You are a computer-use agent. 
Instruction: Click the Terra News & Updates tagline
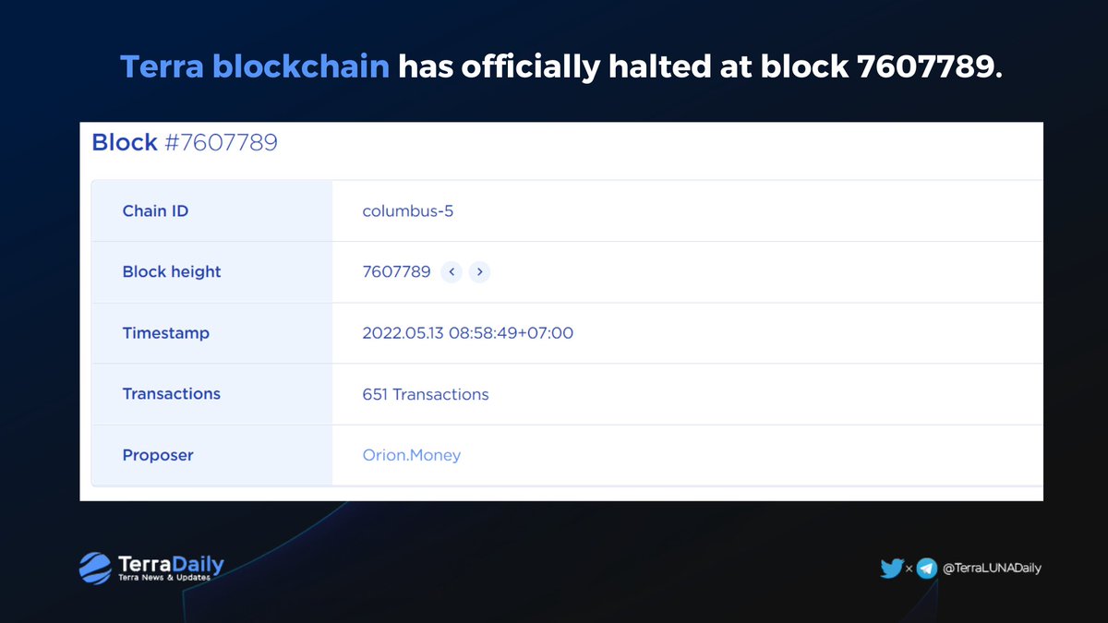pyautogui.click(x=164, y=578)
